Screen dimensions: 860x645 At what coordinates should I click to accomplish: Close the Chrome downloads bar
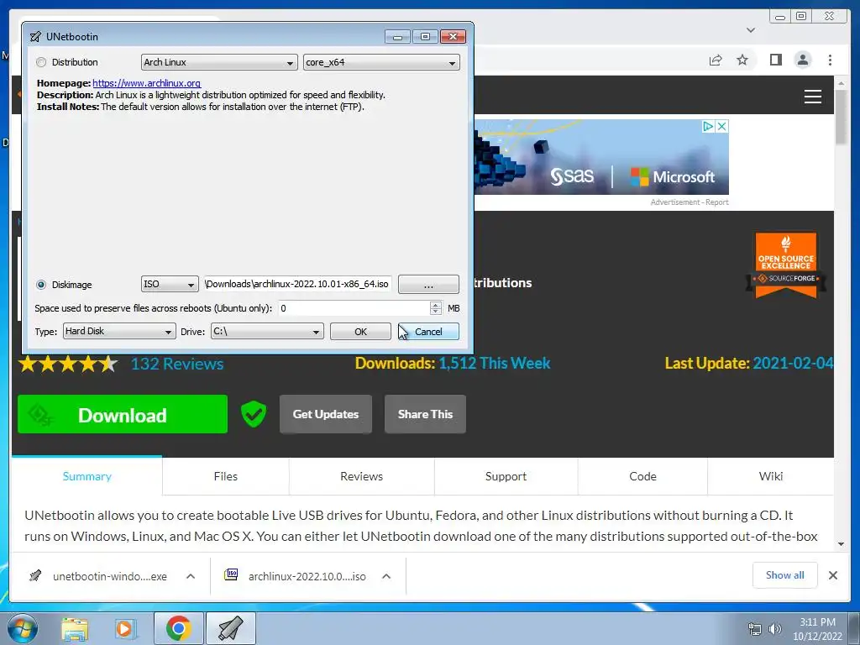pos(832,575)
